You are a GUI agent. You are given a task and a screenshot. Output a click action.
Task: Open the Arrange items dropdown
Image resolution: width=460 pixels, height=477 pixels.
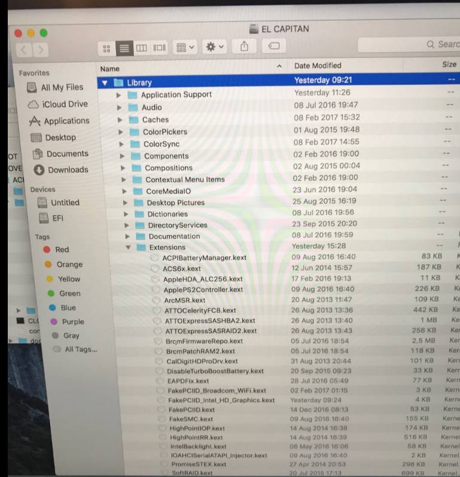point(185,47)
